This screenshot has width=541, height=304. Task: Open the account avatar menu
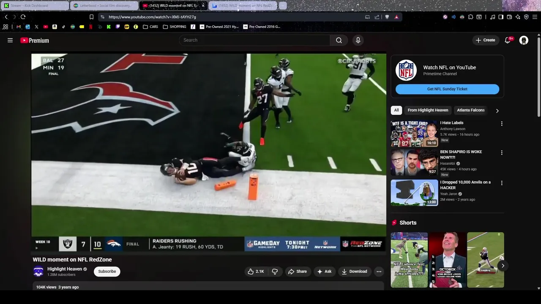coord(524,40)
